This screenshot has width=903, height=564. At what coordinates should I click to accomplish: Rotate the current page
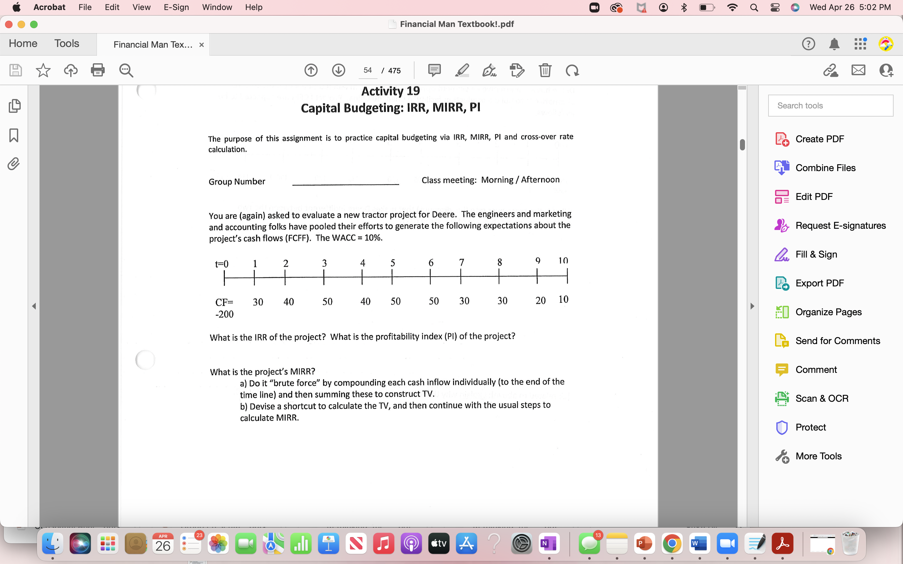pos(572,70)
